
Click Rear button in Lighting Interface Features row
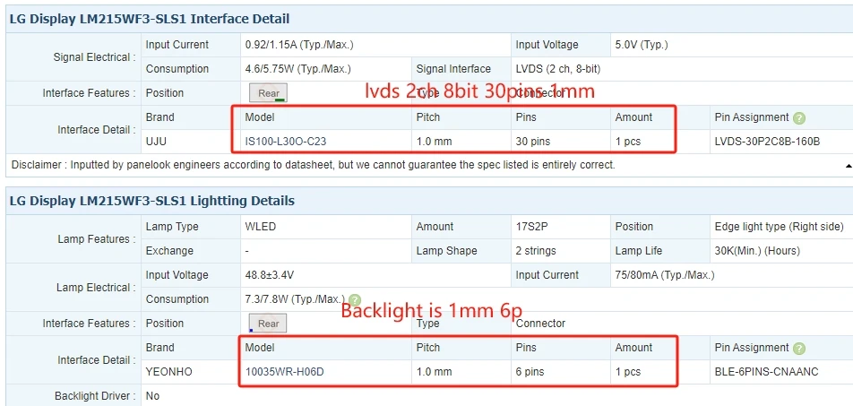coord(268,324)
